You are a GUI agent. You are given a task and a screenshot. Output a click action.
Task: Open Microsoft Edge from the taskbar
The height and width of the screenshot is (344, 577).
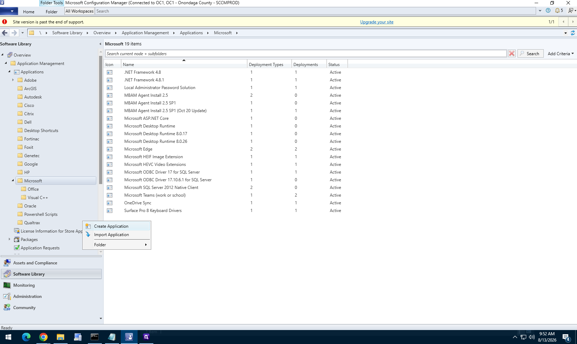[26, 337]
